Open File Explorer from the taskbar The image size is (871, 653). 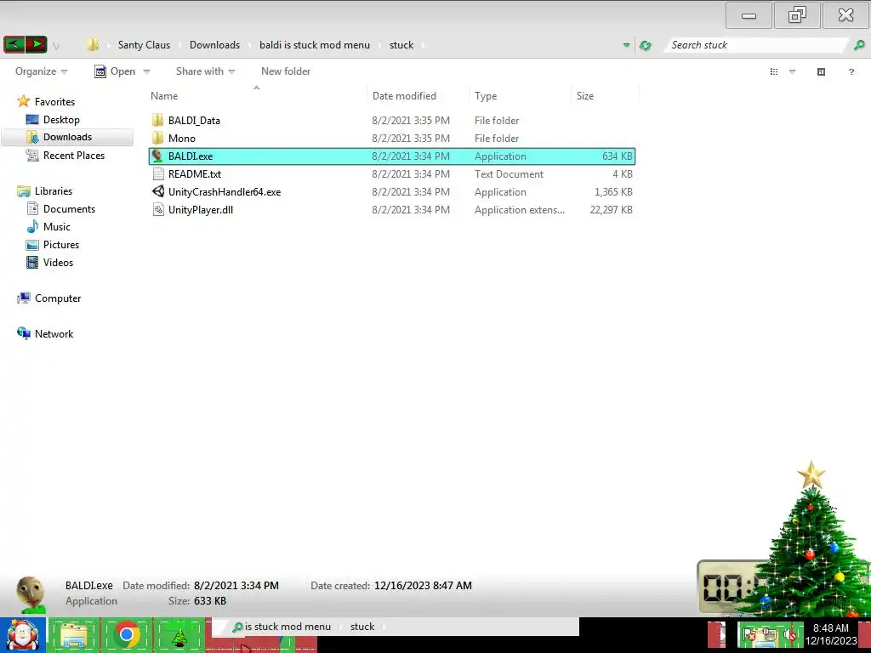74,636
